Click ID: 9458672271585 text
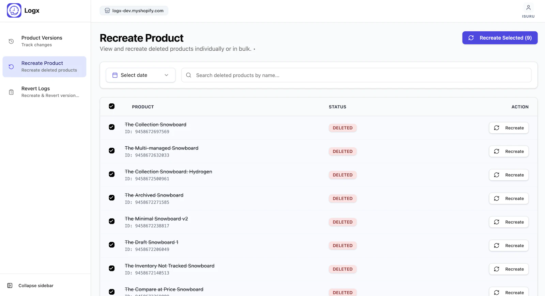The image size is (545, 296). [147, 202]
